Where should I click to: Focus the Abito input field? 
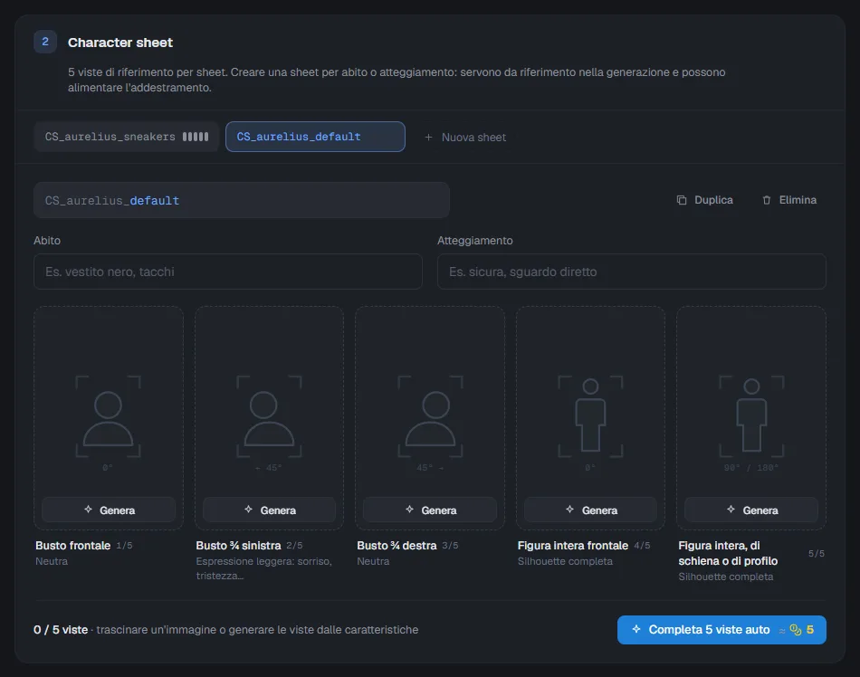pos(227,272)
